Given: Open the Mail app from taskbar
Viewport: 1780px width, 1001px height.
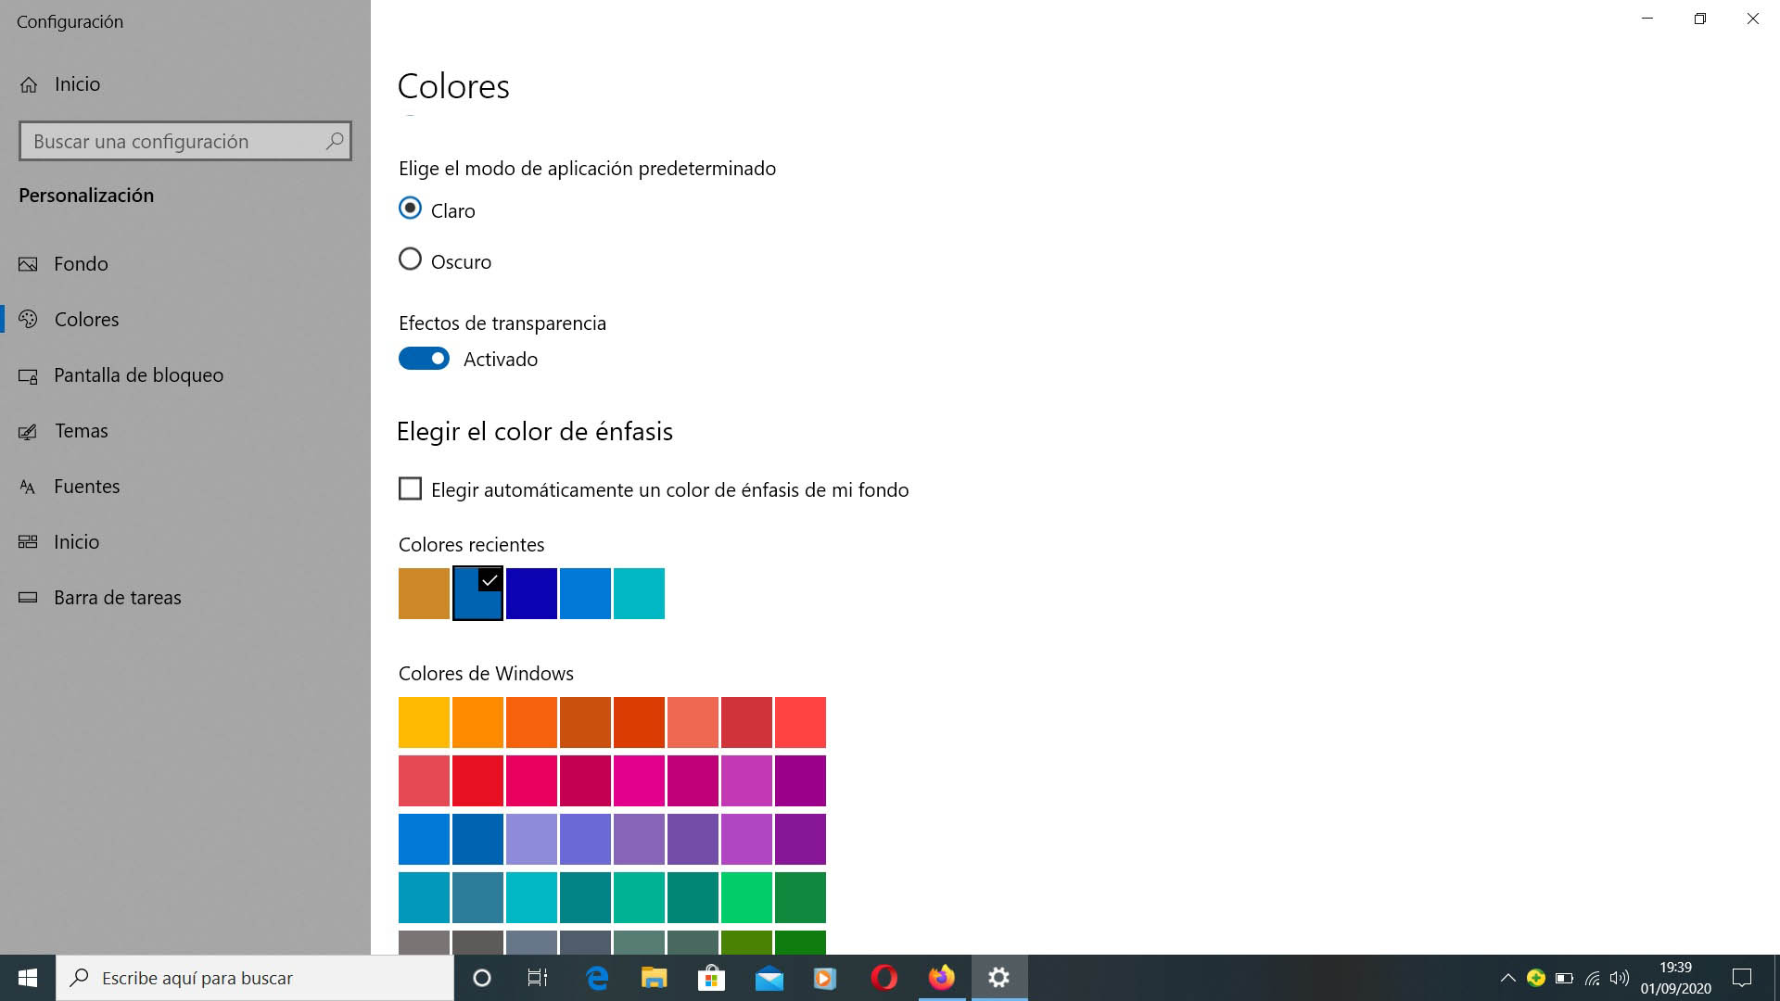Looking at the screenshot, I should 769,978.
